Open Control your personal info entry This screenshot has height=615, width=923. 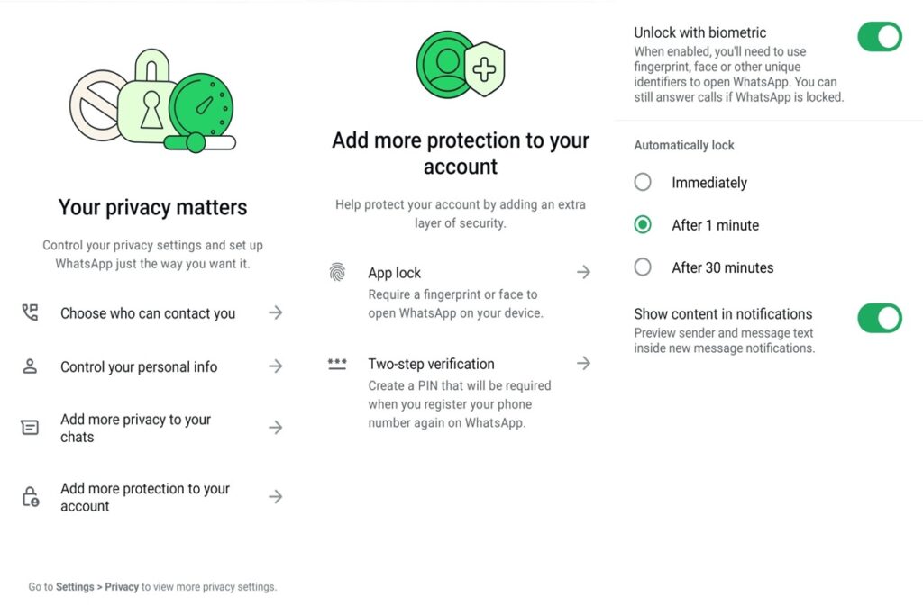[x=152, y=366]
